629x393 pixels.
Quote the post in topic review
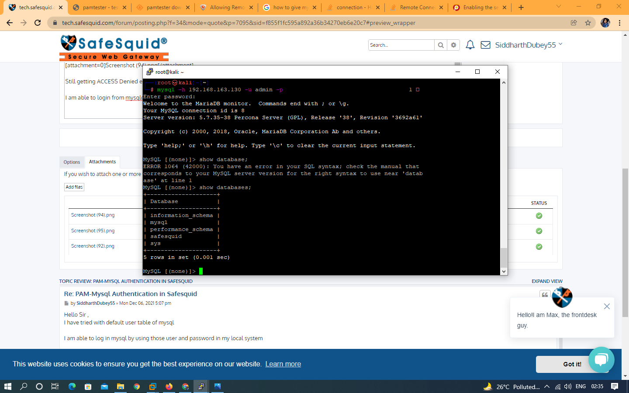coord(545,295)
